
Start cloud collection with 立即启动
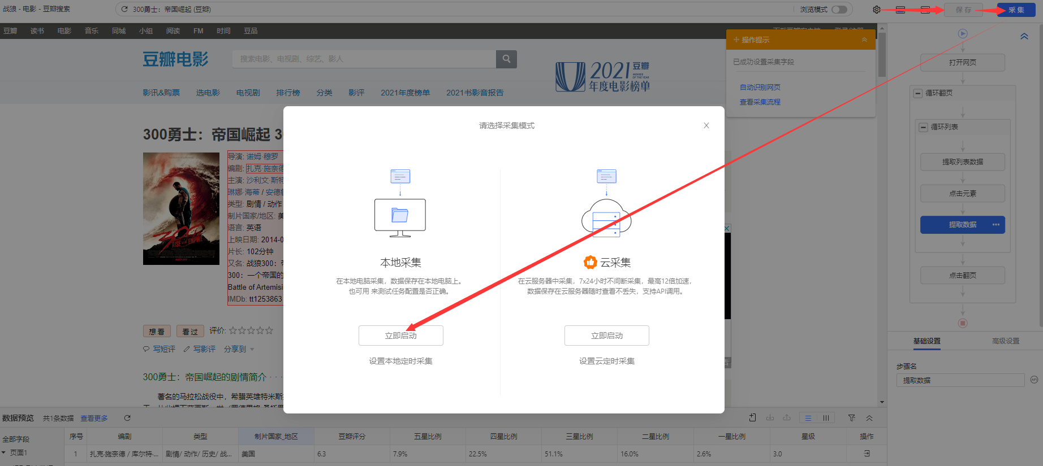pos(606,336)
